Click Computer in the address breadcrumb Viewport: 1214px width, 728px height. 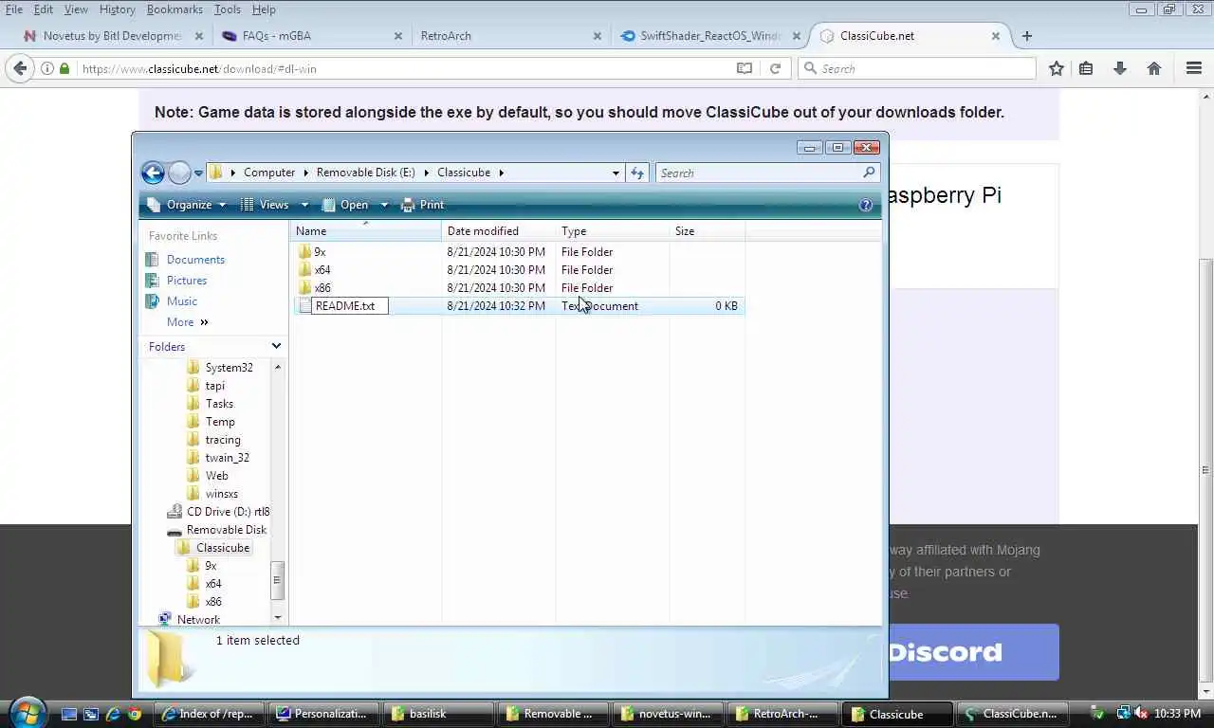[269, 173]
